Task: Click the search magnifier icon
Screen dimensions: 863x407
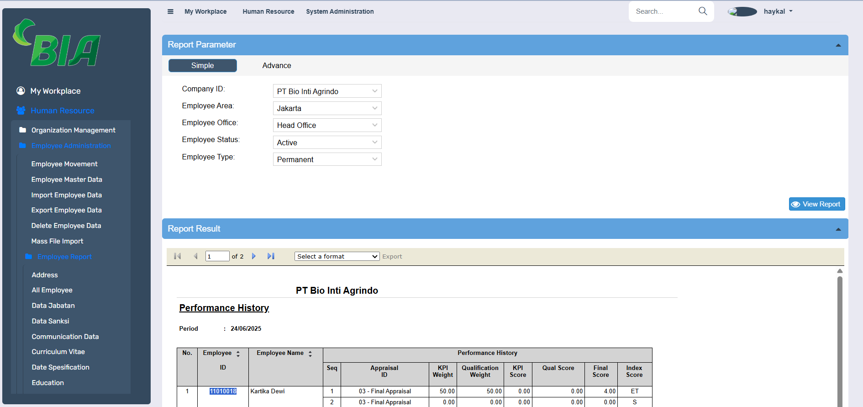Action: tap(703, 11)
